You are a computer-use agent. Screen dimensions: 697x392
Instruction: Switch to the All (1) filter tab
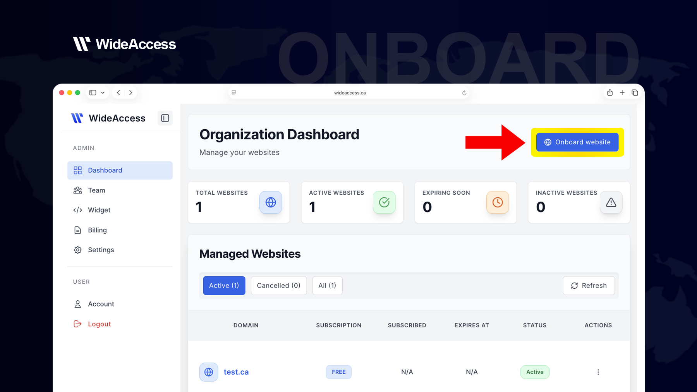(x=327, y=286)
